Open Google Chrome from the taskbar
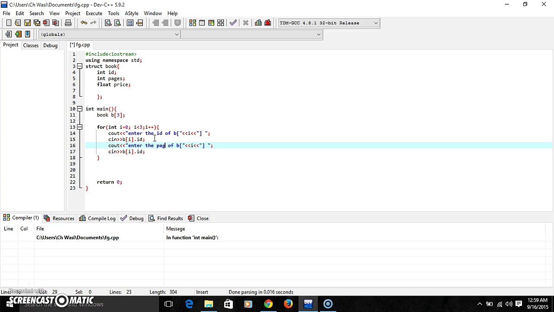The height and width of the screenshot is (312, 554). (x=268, y=304)
